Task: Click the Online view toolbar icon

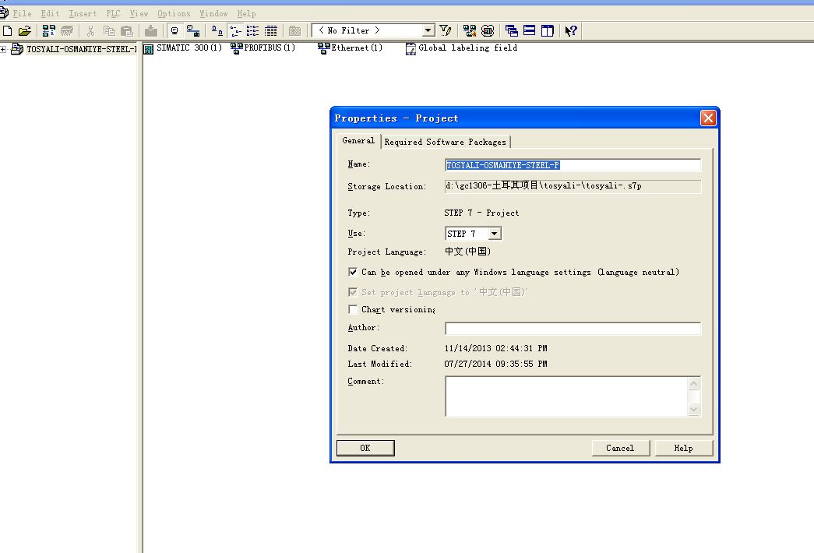Action: pyautogui.click(x=193, y=30)
